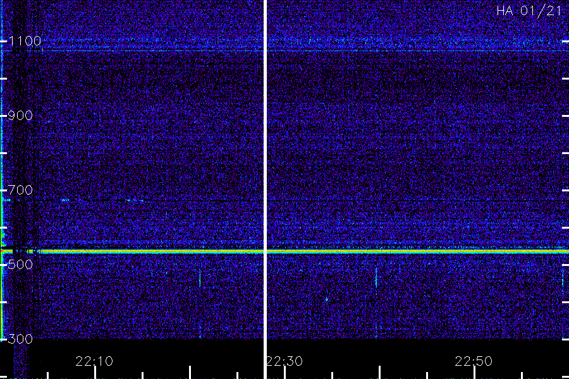The width and height of the screenshot is (569, 379).
Task: Click the 700 frequency axis label
Action: [x=20, y=190]
